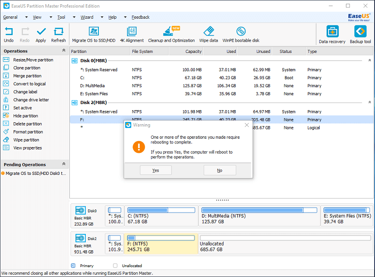Open the Feedback menu item
The image size is (375, 277).
tap(140, 17)
